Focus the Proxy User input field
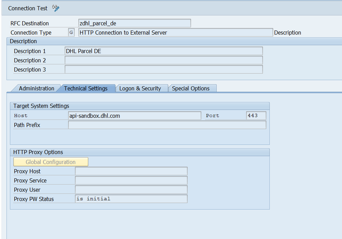This screenshot has height=239, width=342. coord(131,190)
